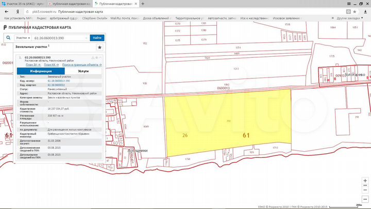
Task: Clear the search field text
Action: click(86, 38)
